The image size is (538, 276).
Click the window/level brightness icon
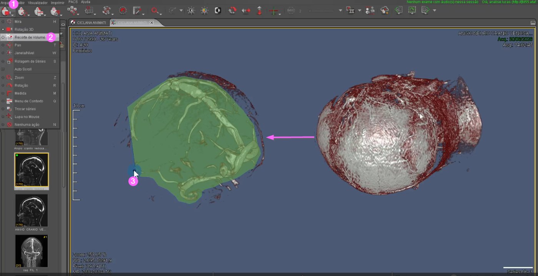[191, 10]
